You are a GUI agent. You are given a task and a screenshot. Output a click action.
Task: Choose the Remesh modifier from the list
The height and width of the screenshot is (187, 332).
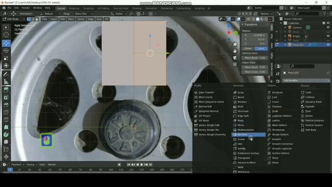point(248,135)
